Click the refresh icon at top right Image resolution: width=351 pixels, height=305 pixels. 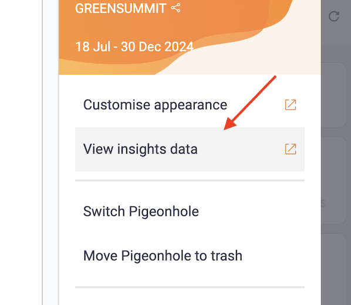334,16
